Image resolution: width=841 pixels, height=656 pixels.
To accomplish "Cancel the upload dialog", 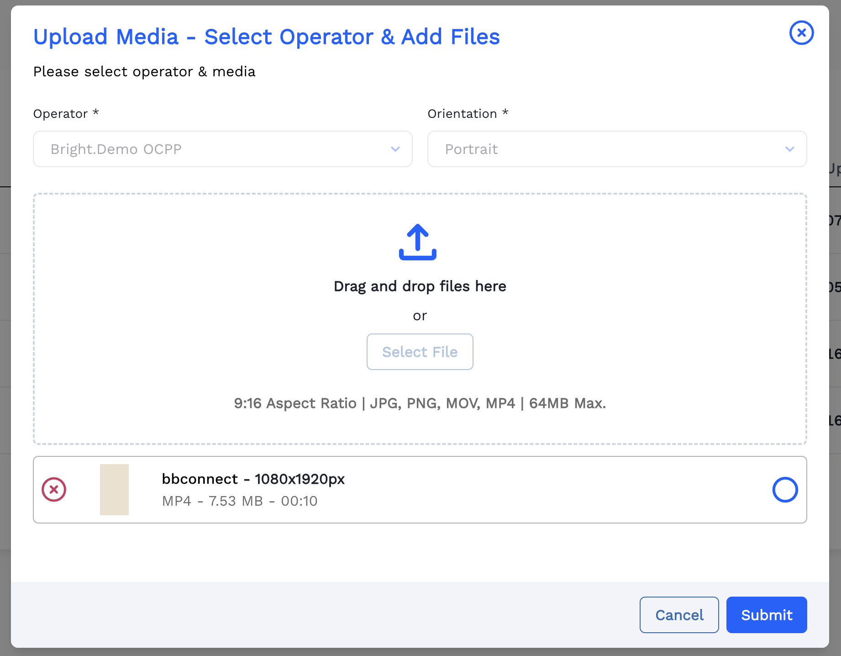I will coord(679,615).
